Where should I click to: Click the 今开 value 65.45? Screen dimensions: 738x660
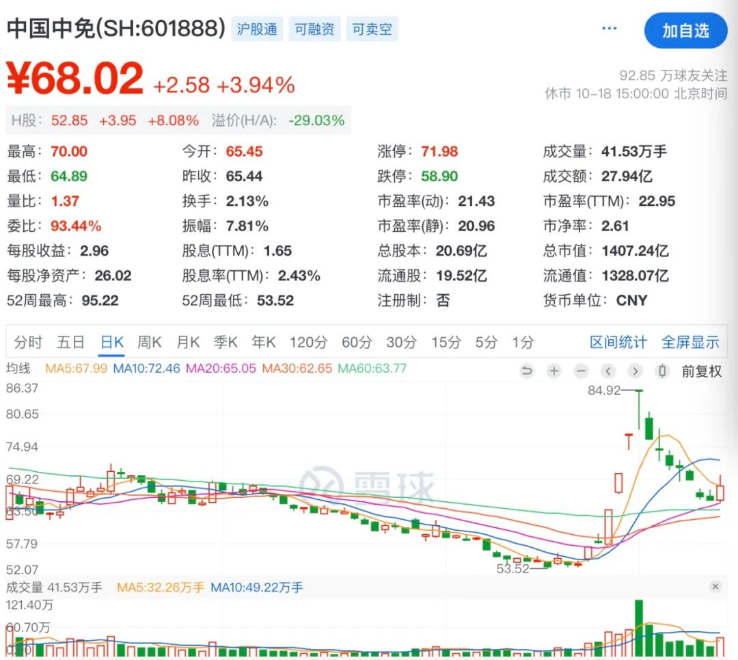[244, 152]
